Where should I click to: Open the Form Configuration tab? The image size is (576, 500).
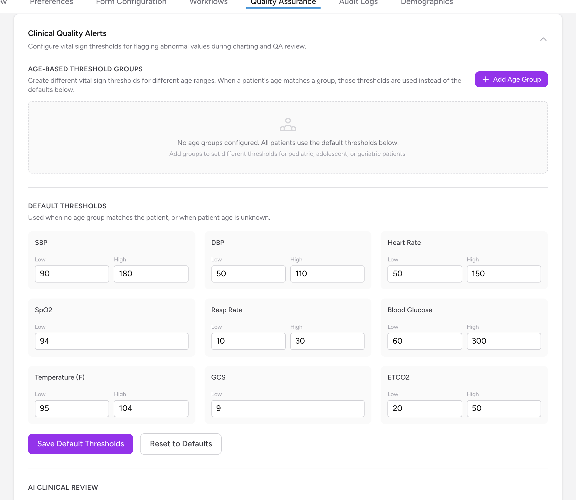coord(131,3)
